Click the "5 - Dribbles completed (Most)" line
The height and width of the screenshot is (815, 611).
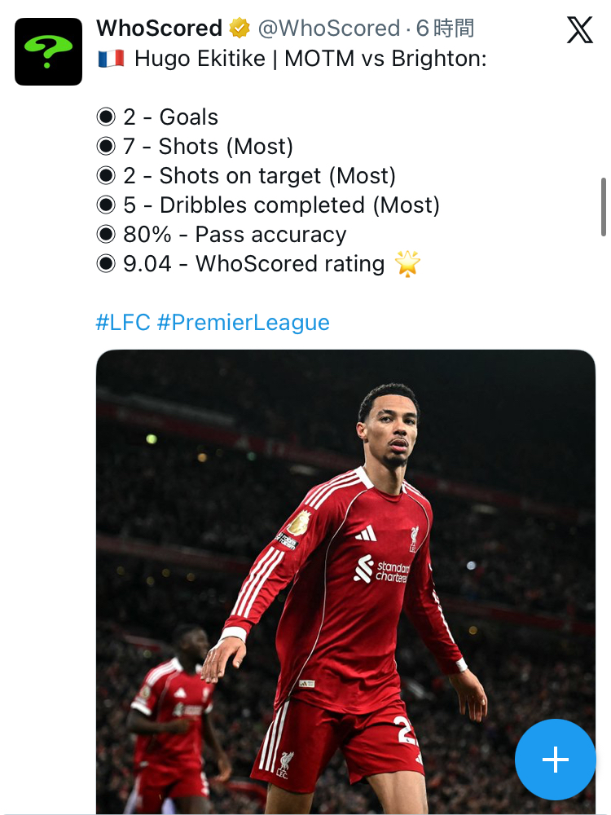[281, 205]
